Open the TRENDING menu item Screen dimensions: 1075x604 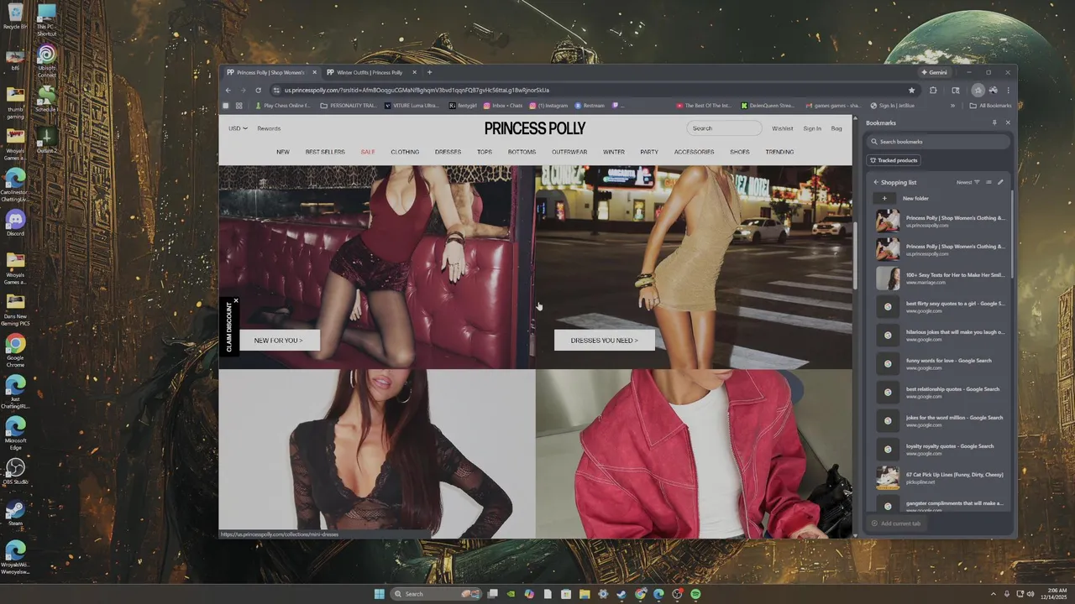[x=779, y=152]
